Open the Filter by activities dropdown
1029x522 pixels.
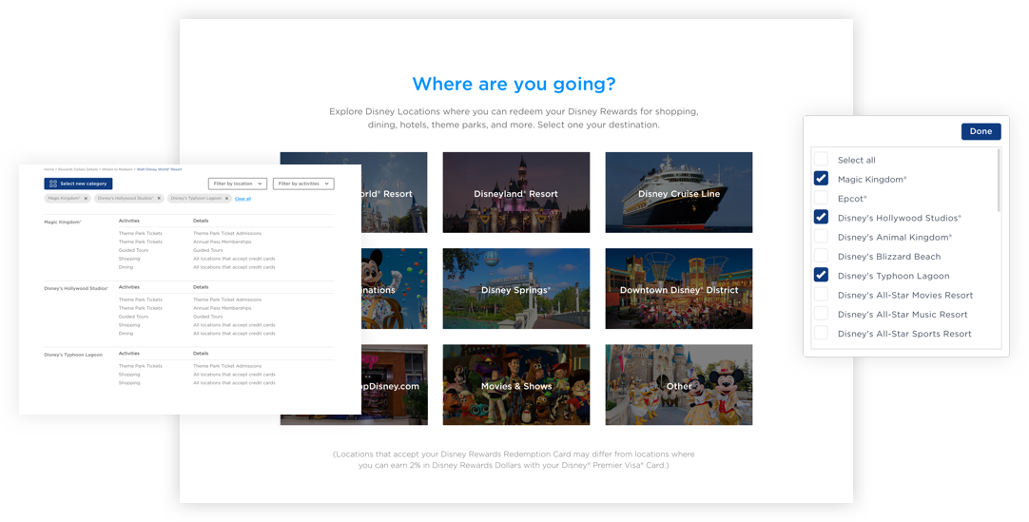(303, 184)
